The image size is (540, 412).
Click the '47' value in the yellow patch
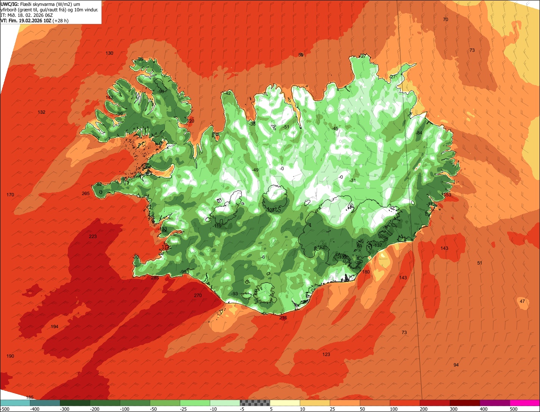pos(522,301)
